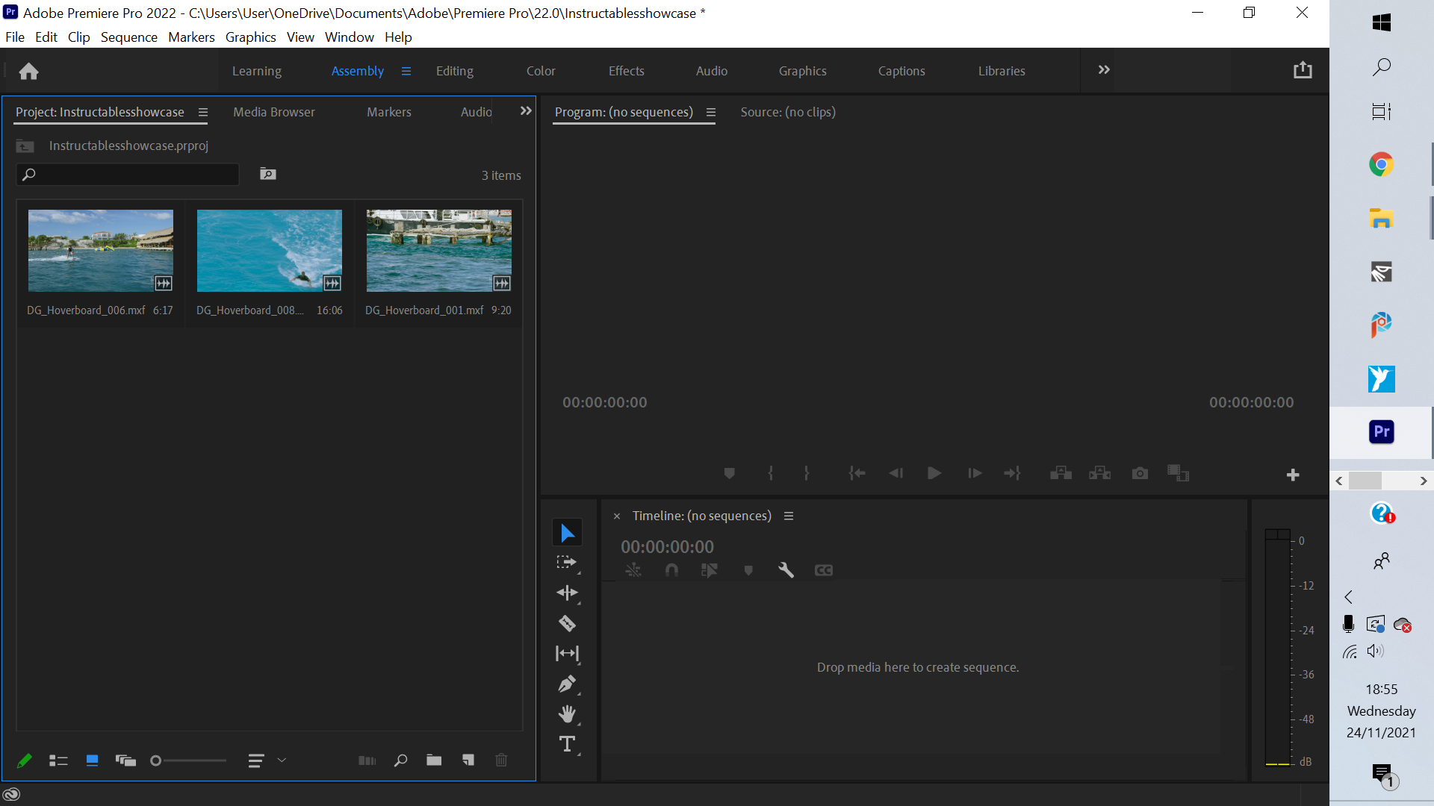
Task: Select the Hand tool
Action: 567,714
